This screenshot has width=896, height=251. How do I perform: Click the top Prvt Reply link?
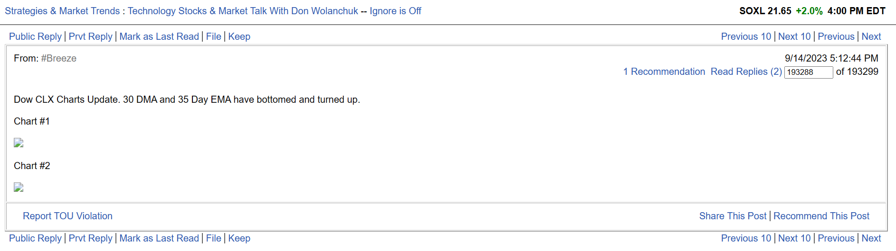[90, 36]
